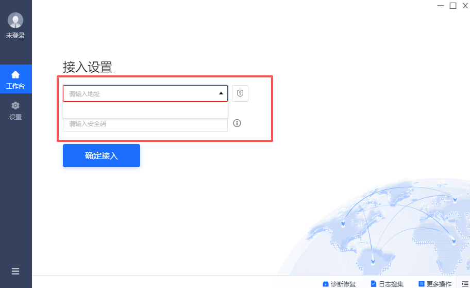Open the 设置 gear sidebar tab

coord(15,110)
